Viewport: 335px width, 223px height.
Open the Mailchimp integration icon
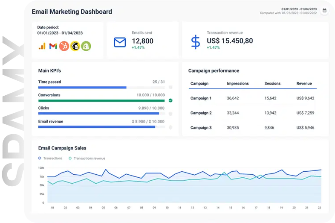[75, 46]
